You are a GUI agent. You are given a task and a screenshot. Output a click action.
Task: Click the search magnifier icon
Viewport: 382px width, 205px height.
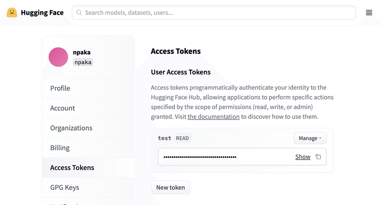79,13
